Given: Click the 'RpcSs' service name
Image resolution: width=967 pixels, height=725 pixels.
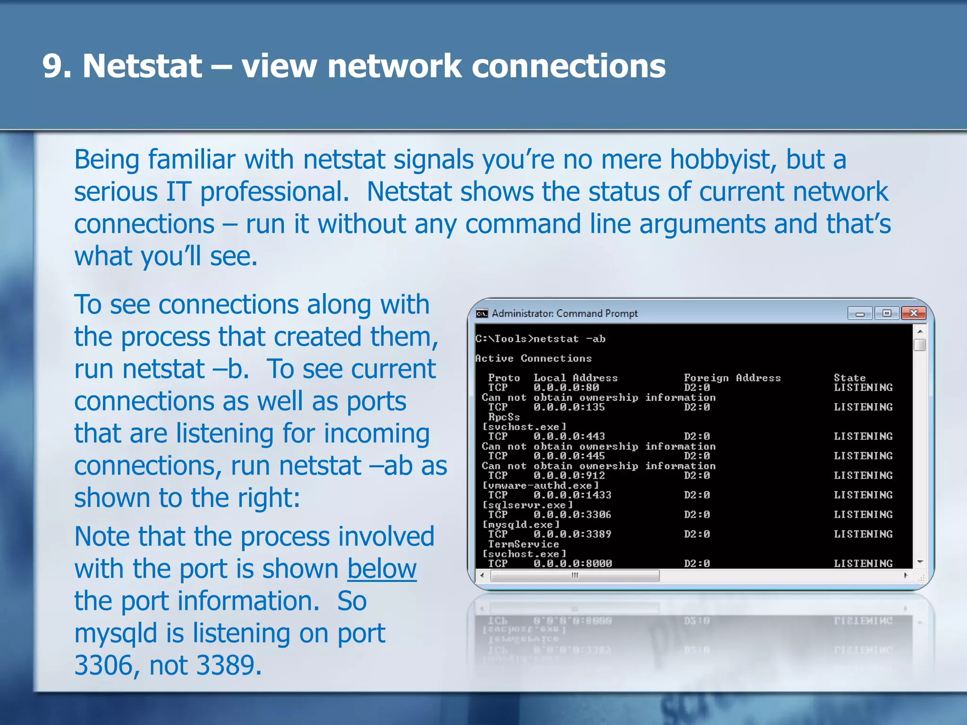Looking at the screenshot, I should click(x=504, y=417).
